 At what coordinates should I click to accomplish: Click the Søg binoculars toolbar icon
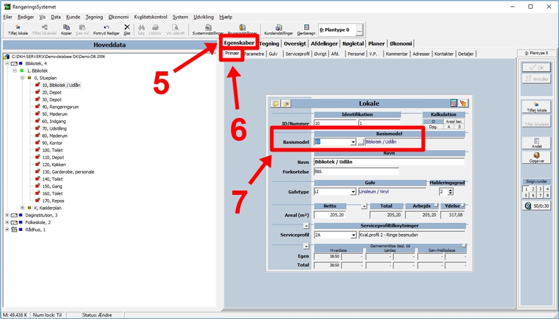tap(141, 30)
